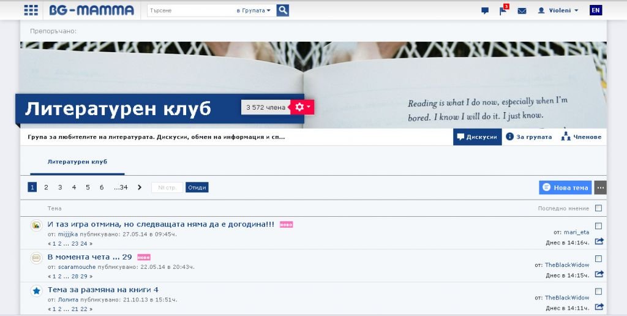Open the mail envelope icon

point(522,10)
